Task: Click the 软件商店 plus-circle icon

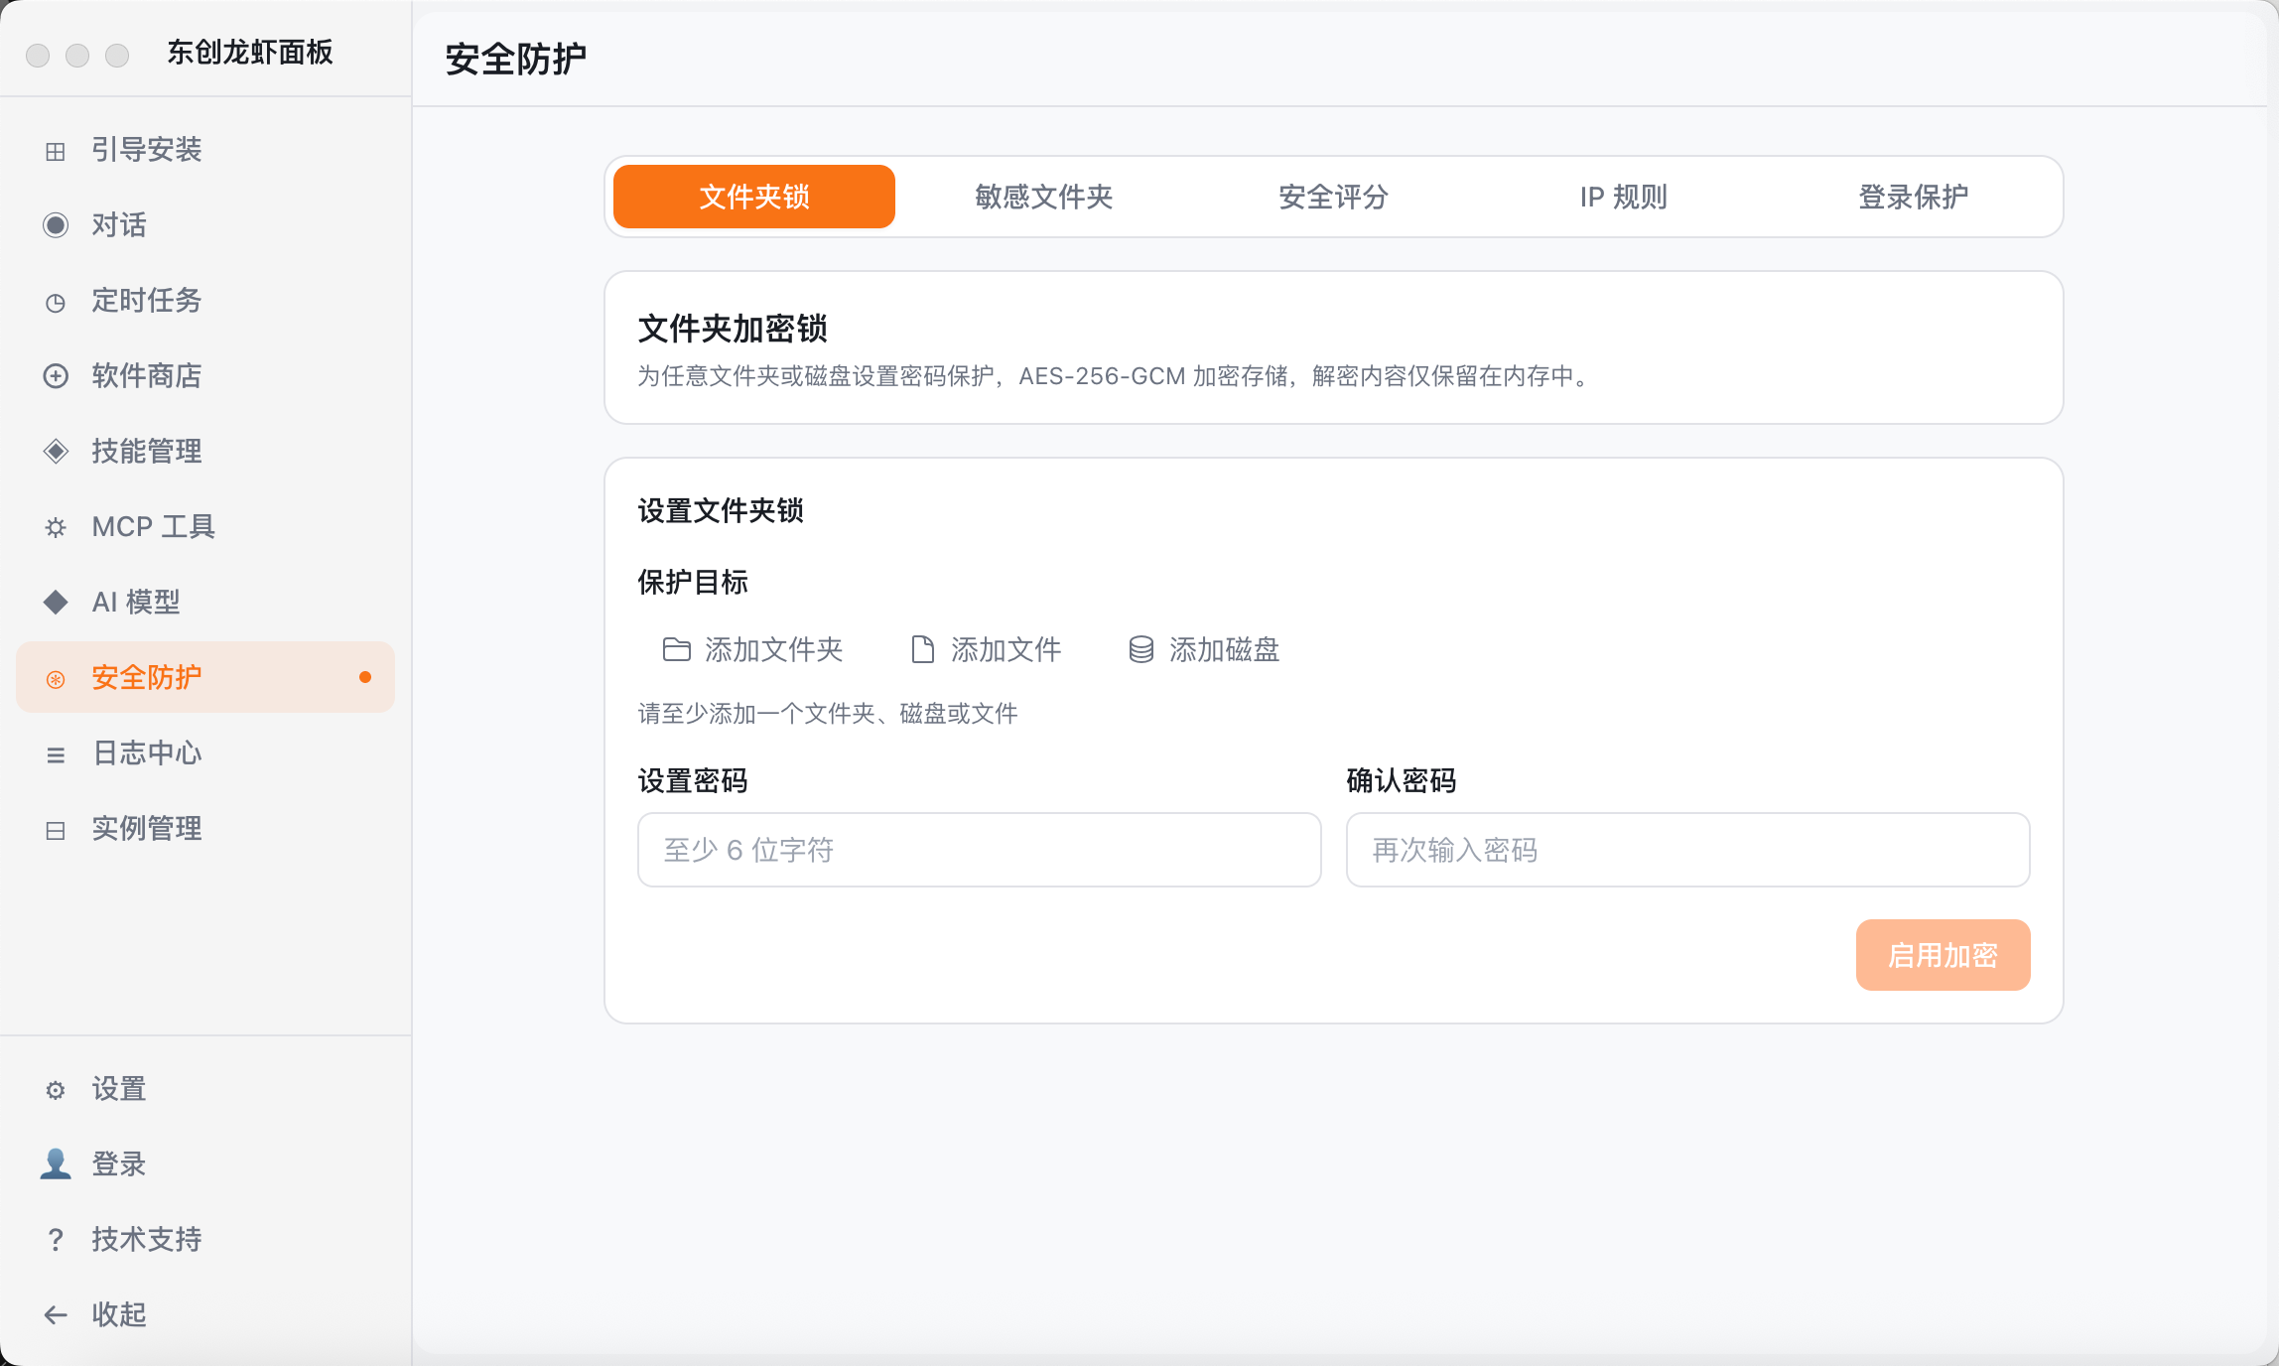Action: point(56,376)
